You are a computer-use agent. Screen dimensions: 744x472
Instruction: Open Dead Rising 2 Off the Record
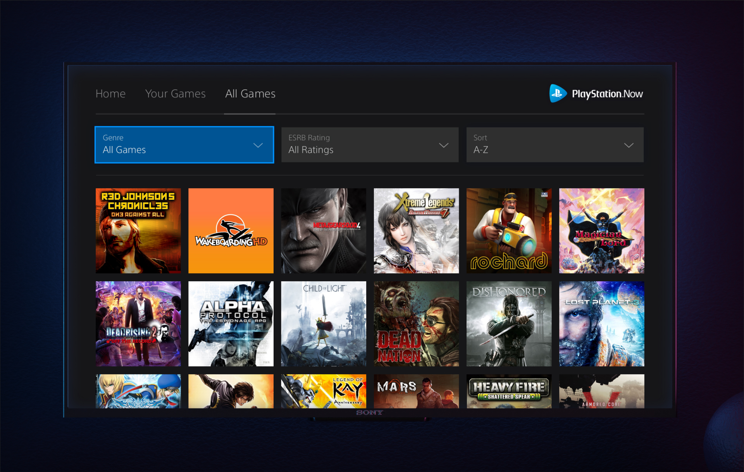pos(138,324)
